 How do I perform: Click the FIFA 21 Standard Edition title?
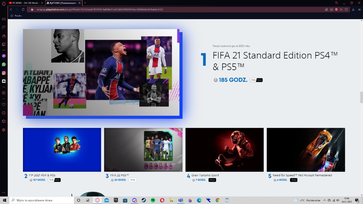click(x=275, y=61)
